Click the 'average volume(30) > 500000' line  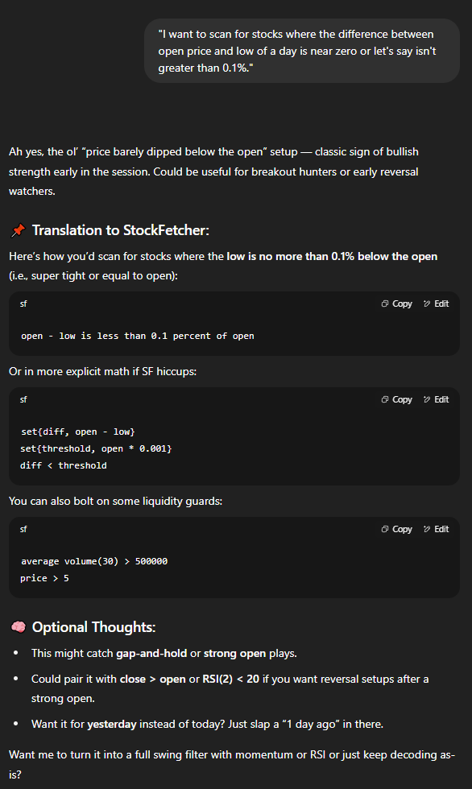point(94,561)
